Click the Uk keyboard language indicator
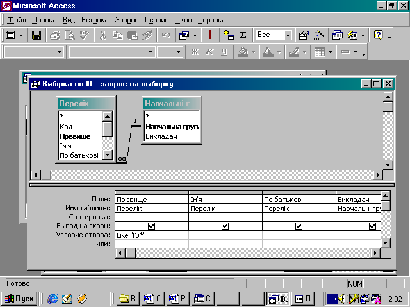Image resolution: width=410 pixels, height=307 pixels. click(x=332, y=299)
